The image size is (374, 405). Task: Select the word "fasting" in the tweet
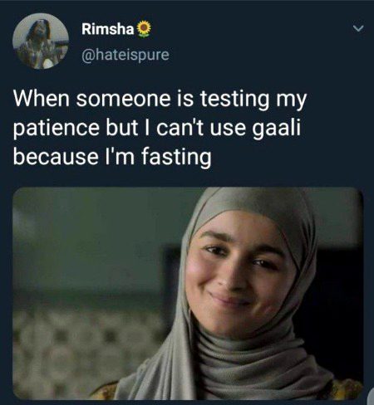click(176, 158)
